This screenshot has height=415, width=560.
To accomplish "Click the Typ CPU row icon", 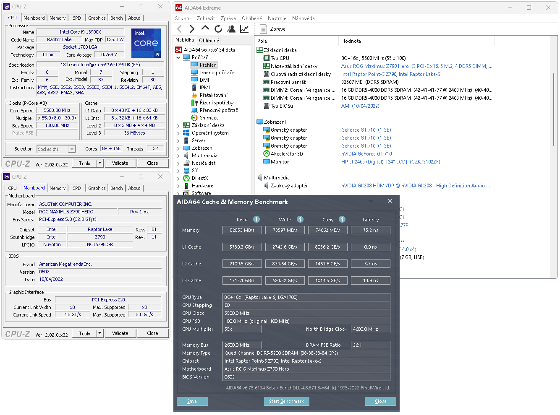I will point(266,58).
